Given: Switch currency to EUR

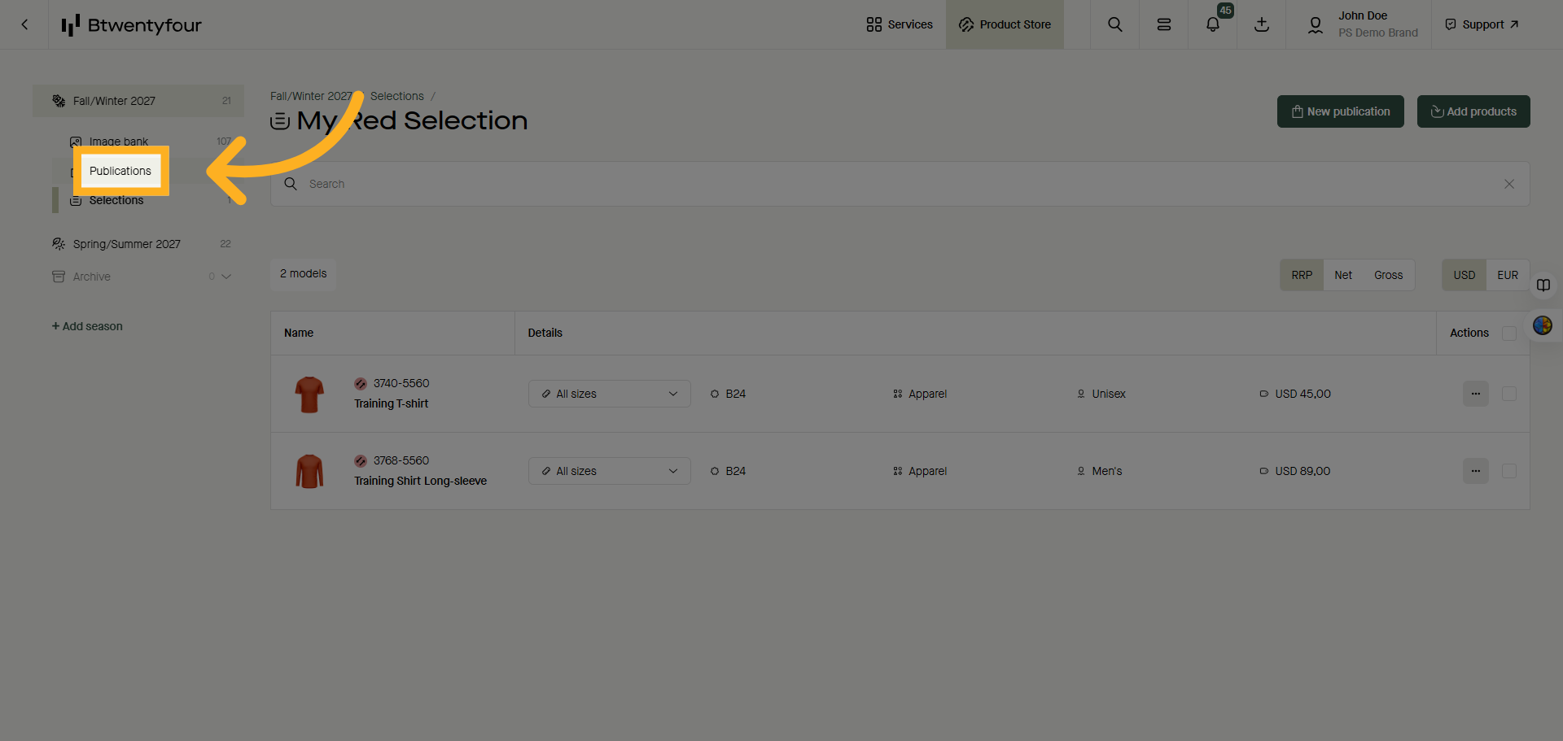Looking at the screenshot, I should coord(1507,275).
